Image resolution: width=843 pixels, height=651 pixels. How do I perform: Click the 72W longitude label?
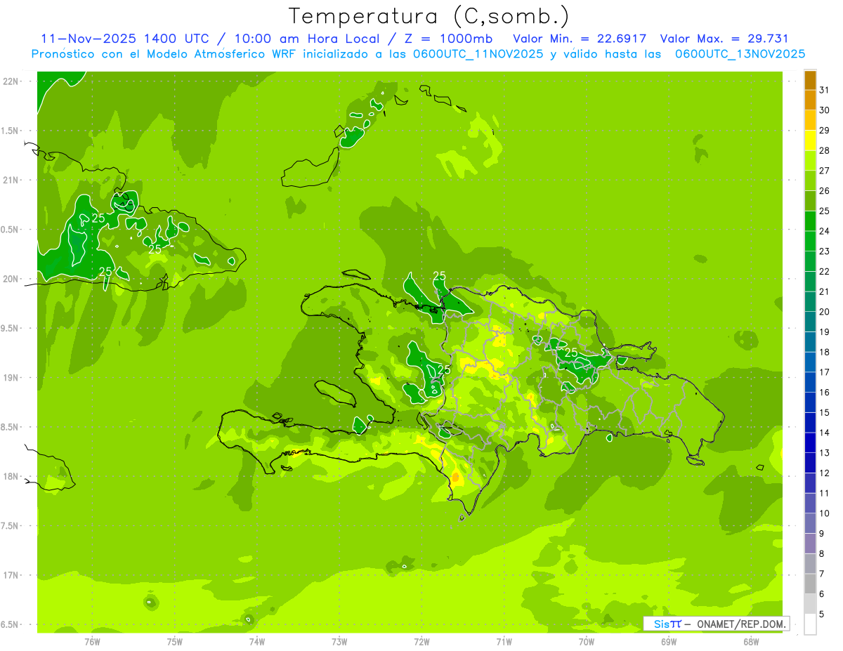(421, 641)
